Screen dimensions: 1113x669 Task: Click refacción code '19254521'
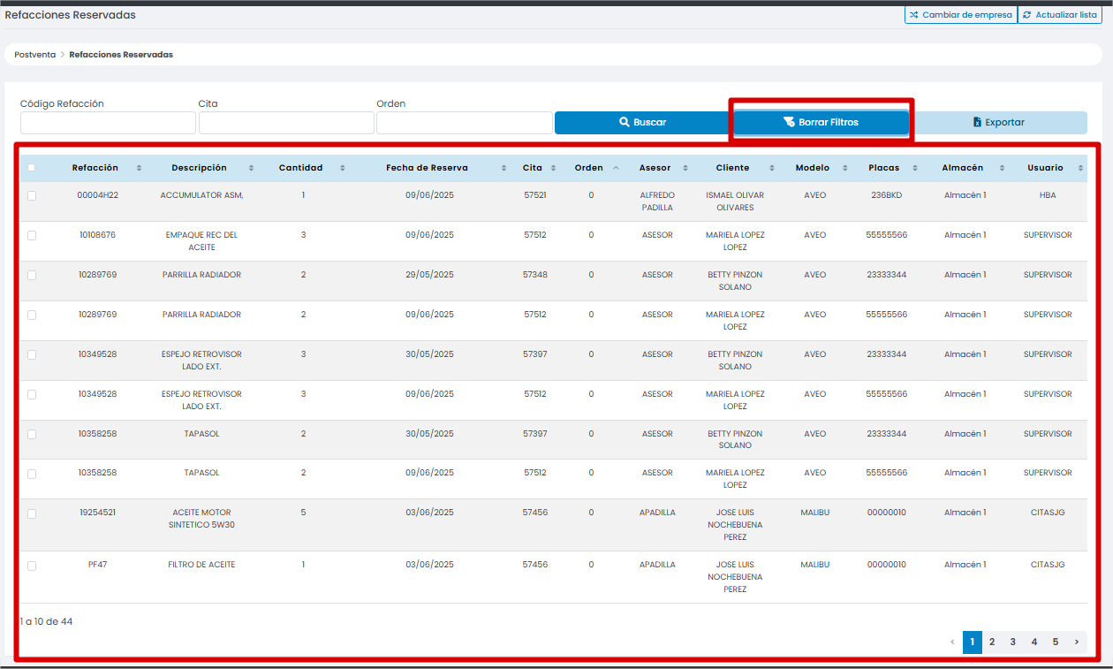(98, 513)
